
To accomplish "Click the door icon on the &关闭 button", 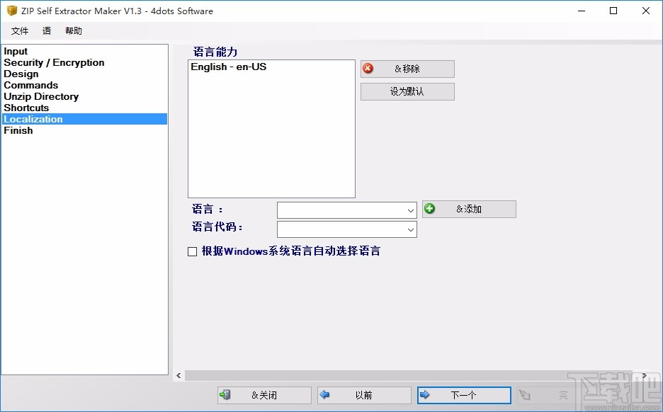I will pos(227,395).
